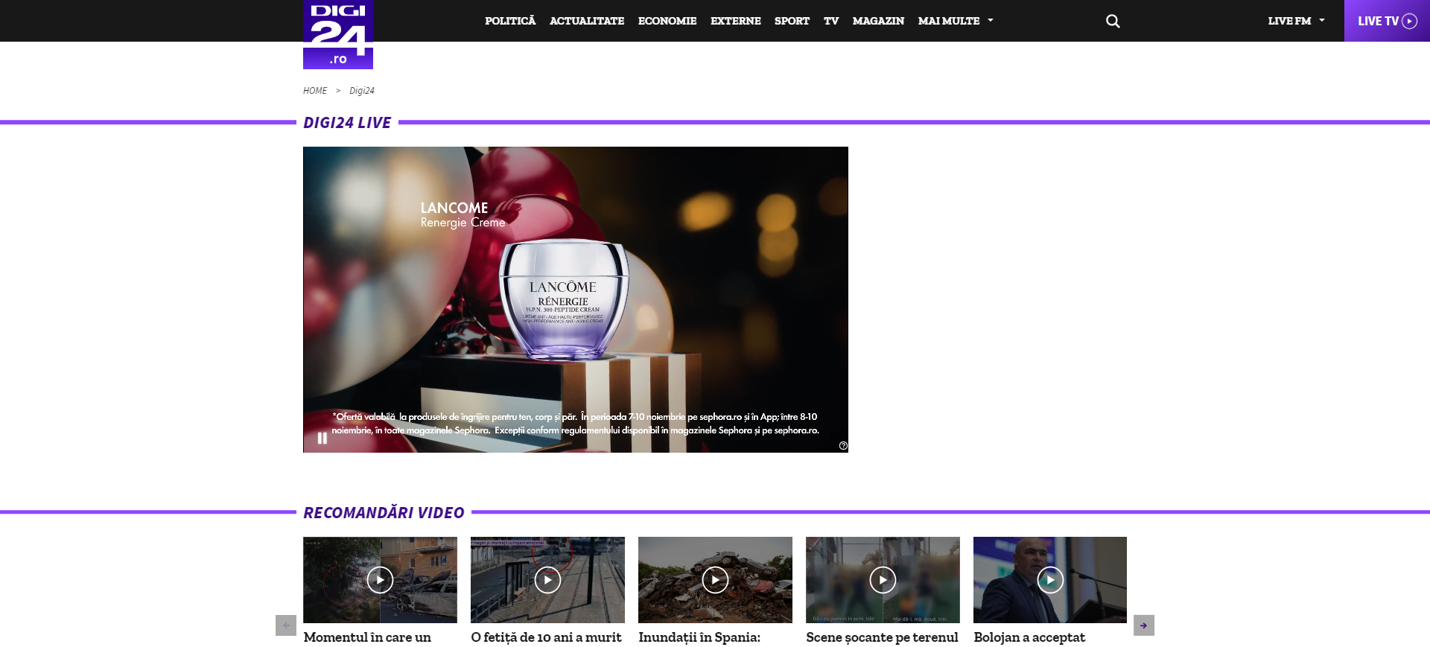Image resolution: width=1430 pixels, height=647 pixels.
Task: Play the Spain floods video
Action: (715, 580)
